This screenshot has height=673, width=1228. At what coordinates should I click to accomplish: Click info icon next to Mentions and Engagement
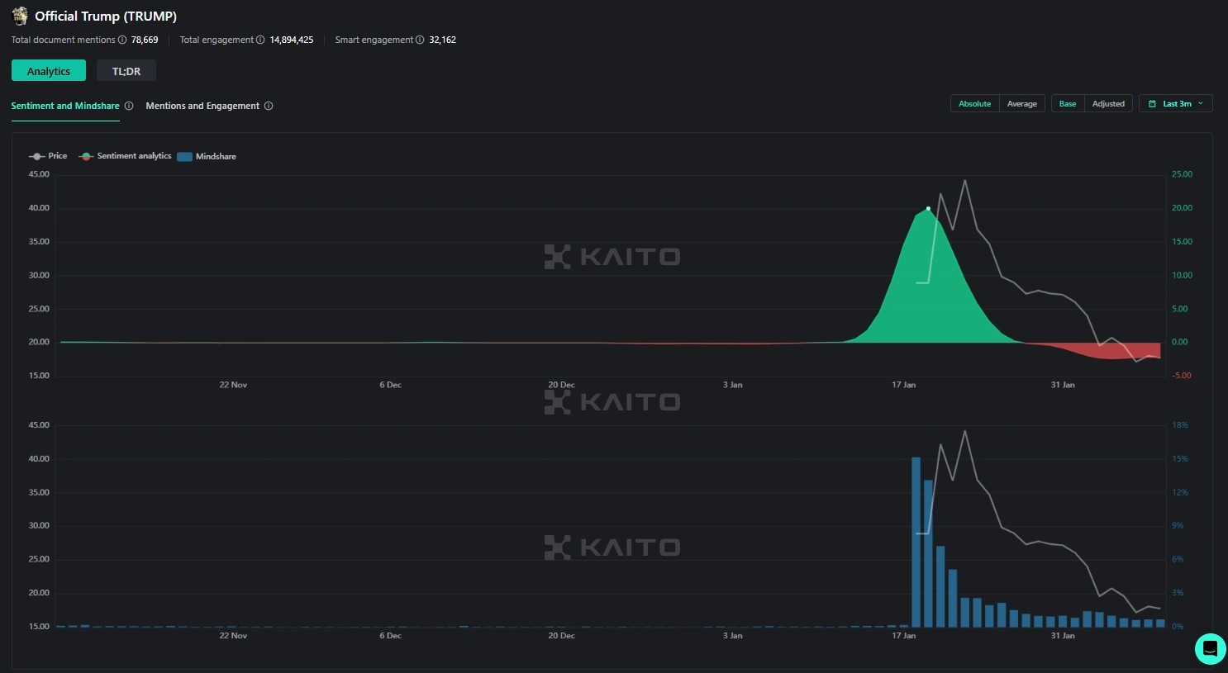click(x=269, y=106)
